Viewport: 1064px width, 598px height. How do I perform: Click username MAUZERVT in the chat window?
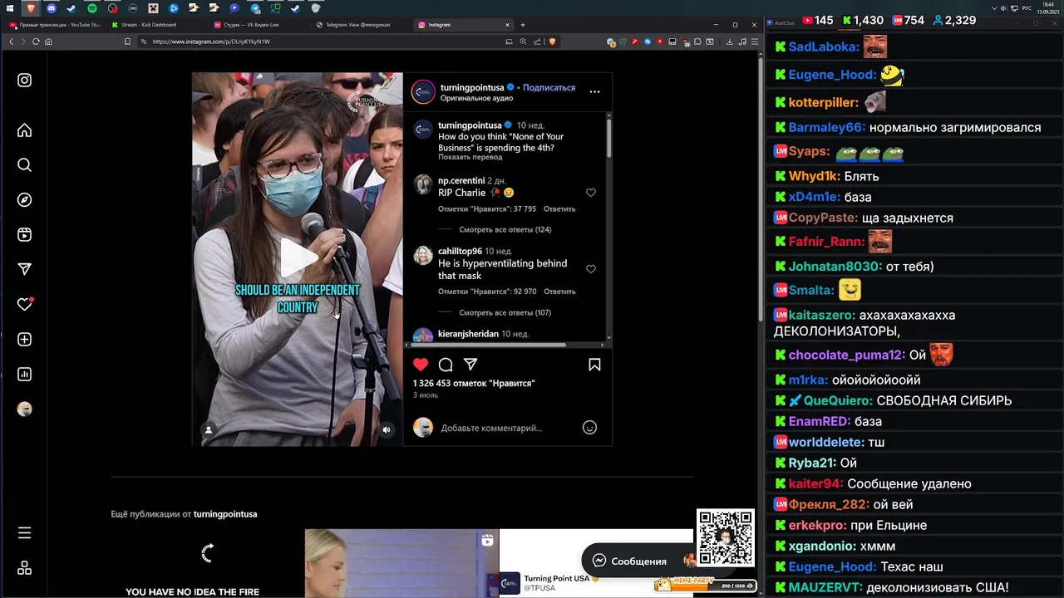pyautogui.click(x=825, y=587)
